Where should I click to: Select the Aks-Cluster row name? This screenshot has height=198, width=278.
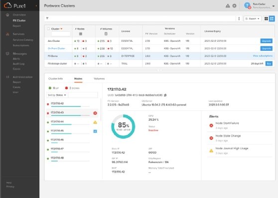[54, 41]
